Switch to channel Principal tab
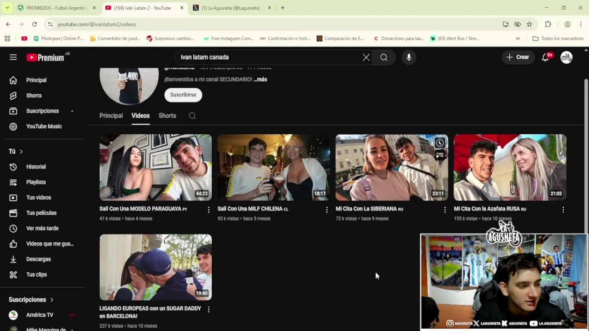This screenshot has height=331, width=589. tap(111, 115)
